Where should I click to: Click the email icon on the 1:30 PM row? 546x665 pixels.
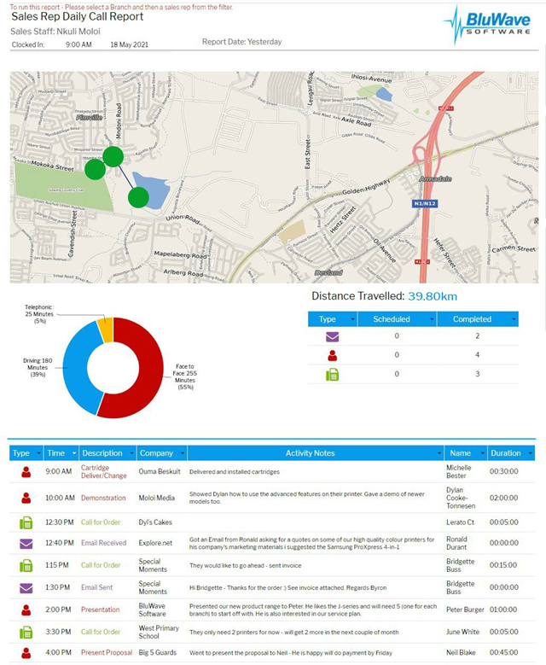click(26, 588)
